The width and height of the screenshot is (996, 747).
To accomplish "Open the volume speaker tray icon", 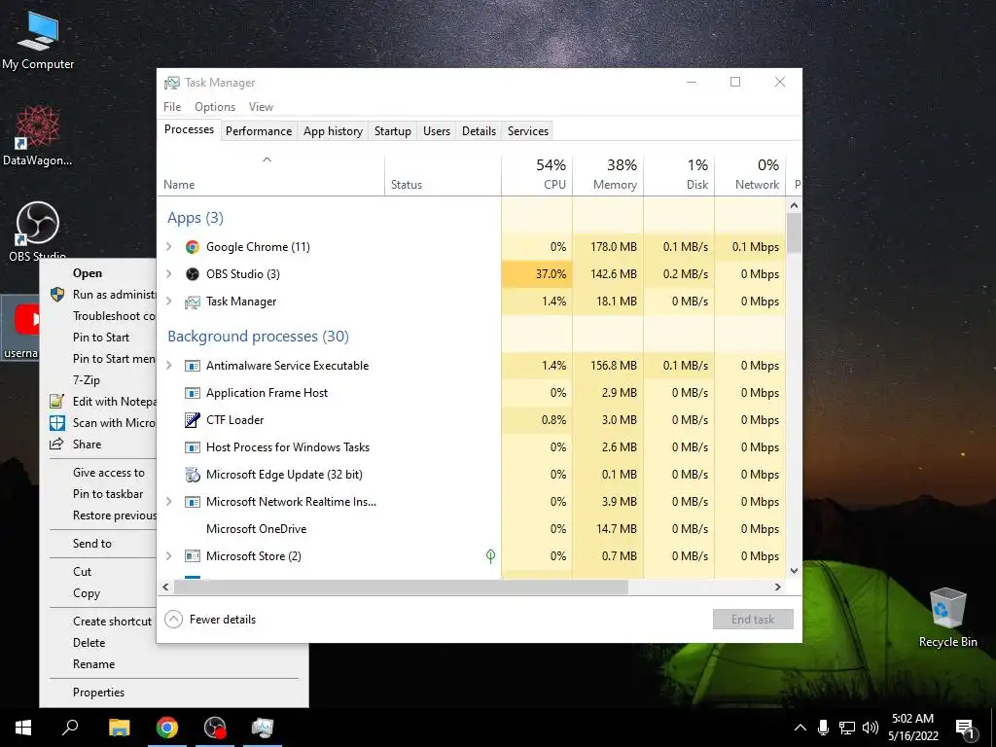I will coord(871,728).
